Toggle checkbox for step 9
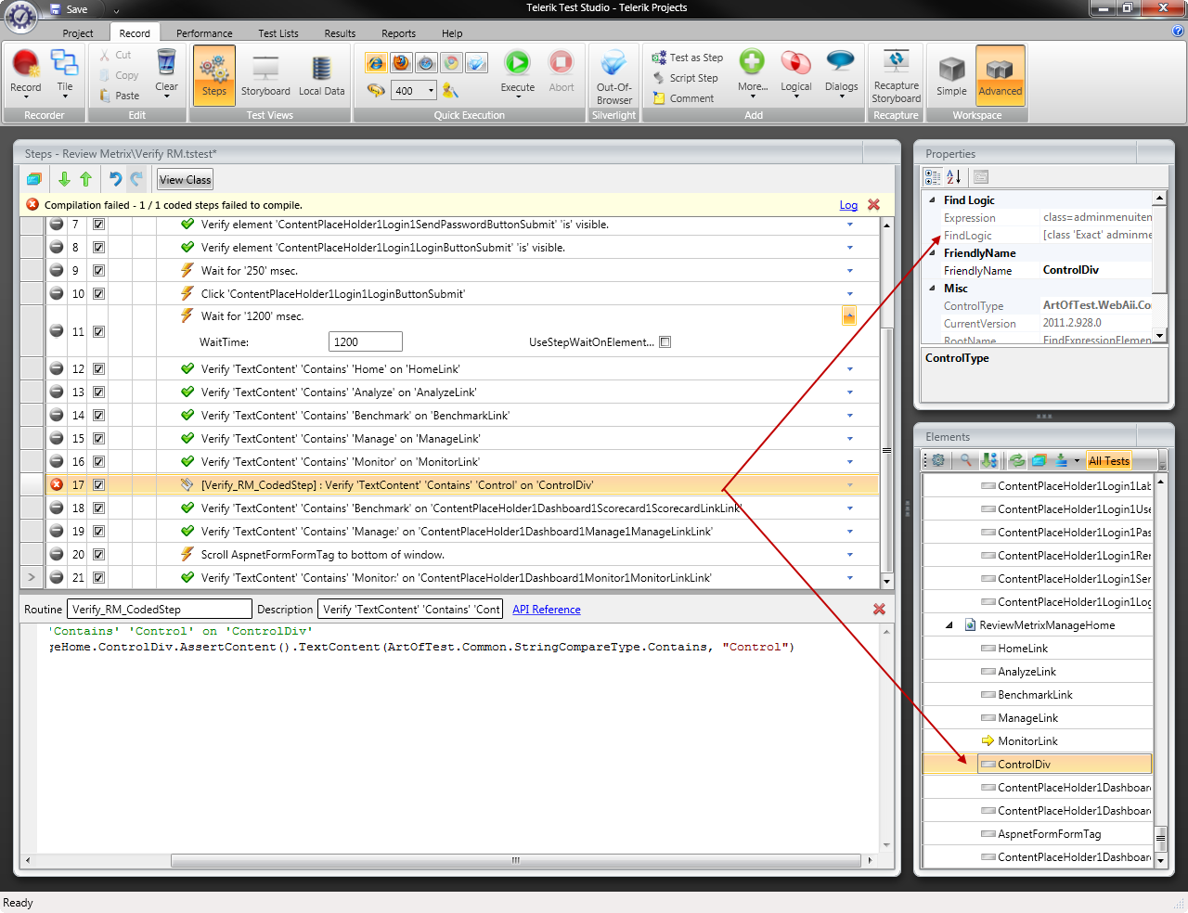This screenshot has width=1188, height=913. (x=98, y=271)
